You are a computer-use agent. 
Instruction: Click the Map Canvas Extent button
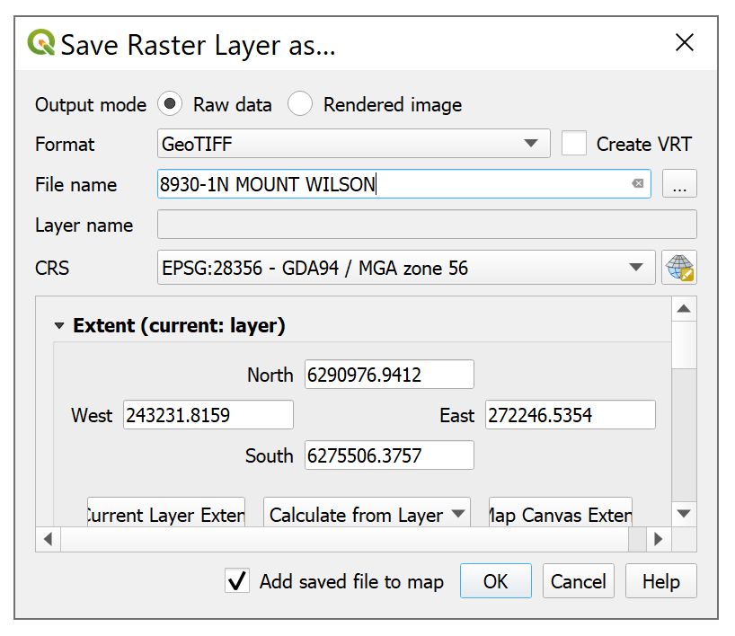(x=560, y=515)
